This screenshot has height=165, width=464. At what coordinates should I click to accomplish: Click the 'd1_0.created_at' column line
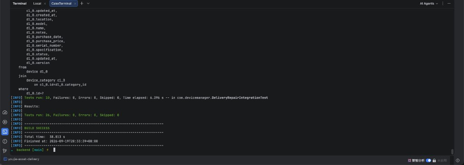[x=42, y=15]
